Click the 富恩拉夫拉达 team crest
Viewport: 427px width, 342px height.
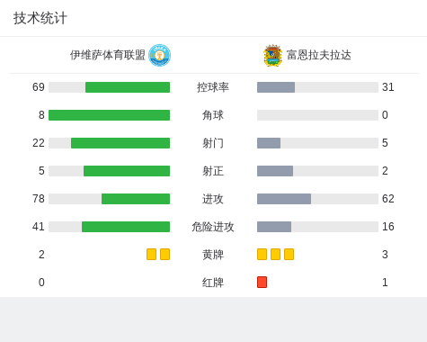click(x=272, y=56)
